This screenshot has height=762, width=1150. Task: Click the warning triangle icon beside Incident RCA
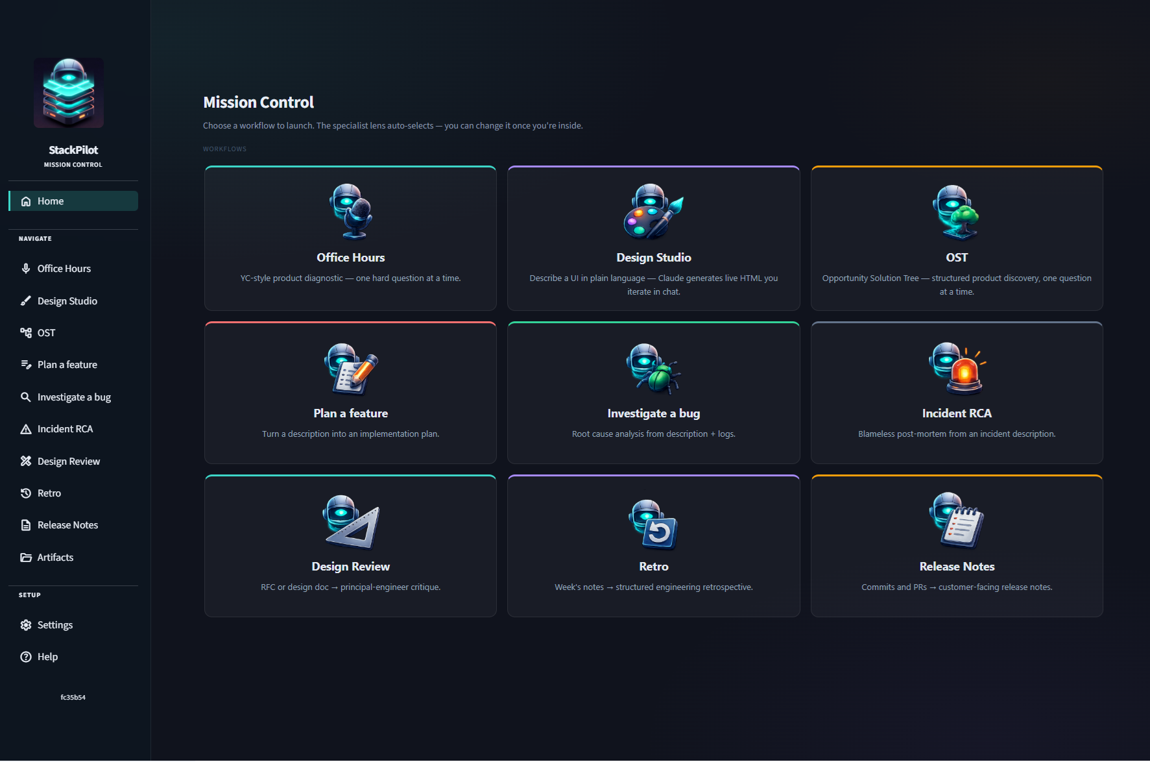point(26,429)
